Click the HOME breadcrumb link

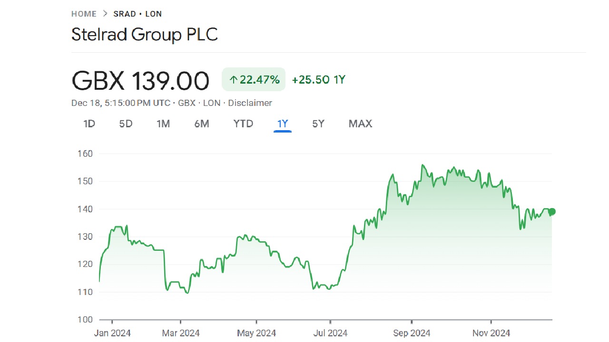click(84, 14)
